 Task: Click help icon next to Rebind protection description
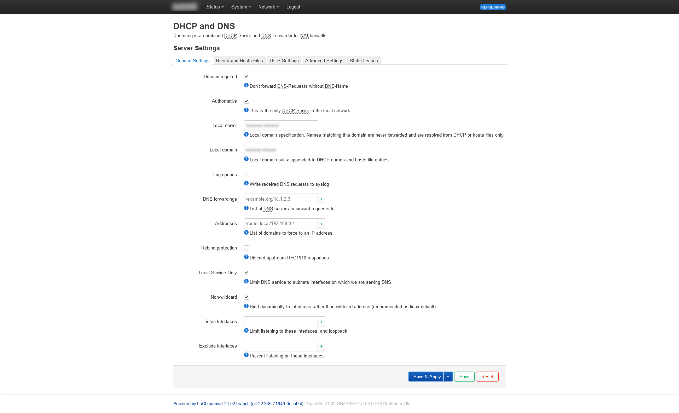tap(246, 257)
